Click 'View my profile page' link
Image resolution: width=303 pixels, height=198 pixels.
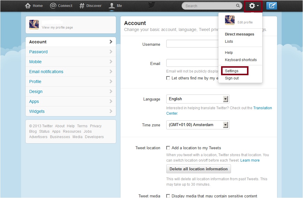point(58,27)
